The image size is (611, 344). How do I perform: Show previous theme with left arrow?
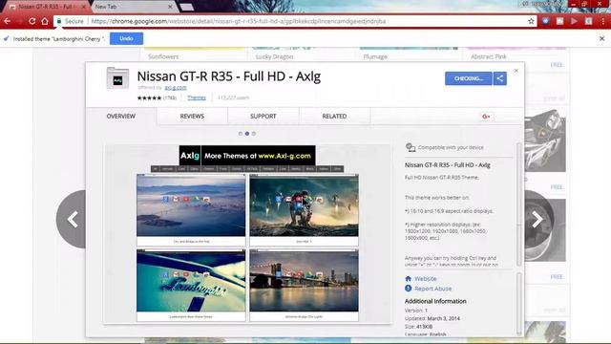[x=72, y=219]
